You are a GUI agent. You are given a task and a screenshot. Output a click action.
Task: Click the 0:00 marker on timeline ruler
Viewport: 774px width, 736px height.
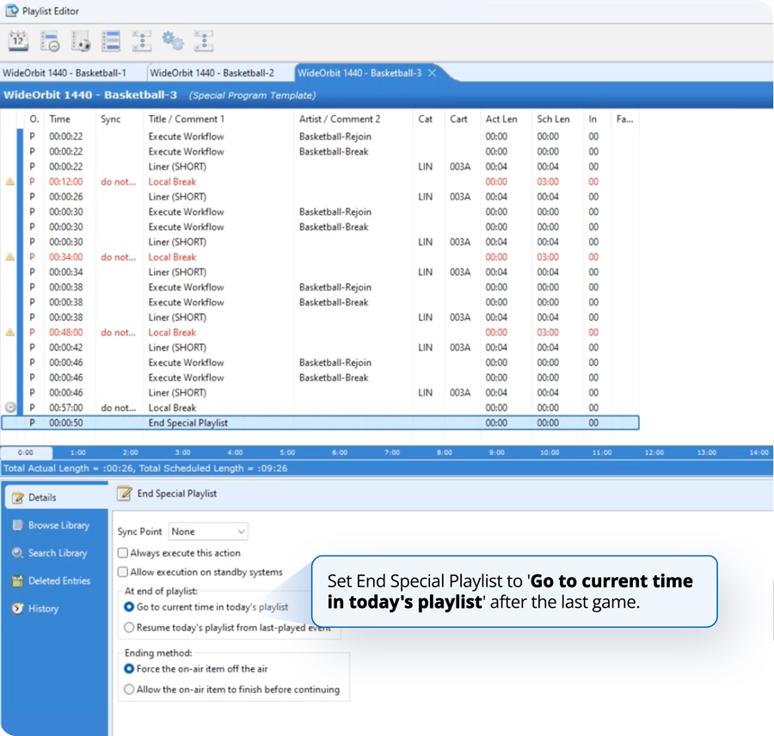pyautogui.click(x=26, y=452)
